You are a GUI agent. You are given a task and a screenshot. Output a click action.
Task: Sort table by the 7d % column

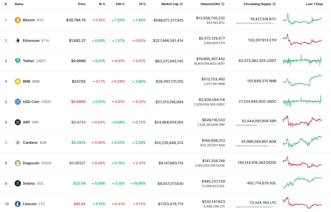[142, 4]
